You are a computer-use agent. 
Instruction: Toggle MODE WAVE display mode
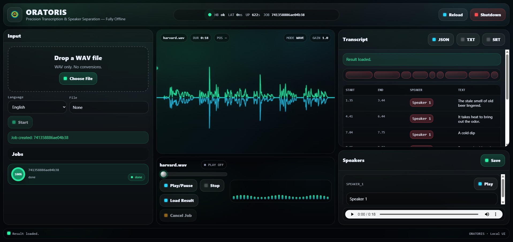point(295,38)
